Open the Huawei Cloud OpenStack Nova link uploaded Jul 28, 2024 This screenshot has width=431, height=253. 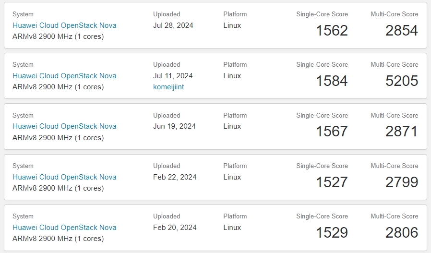point(64,25)
